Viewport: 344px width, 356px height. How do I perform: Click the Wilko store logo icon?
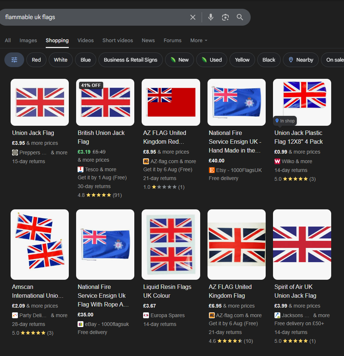(277, 161)
